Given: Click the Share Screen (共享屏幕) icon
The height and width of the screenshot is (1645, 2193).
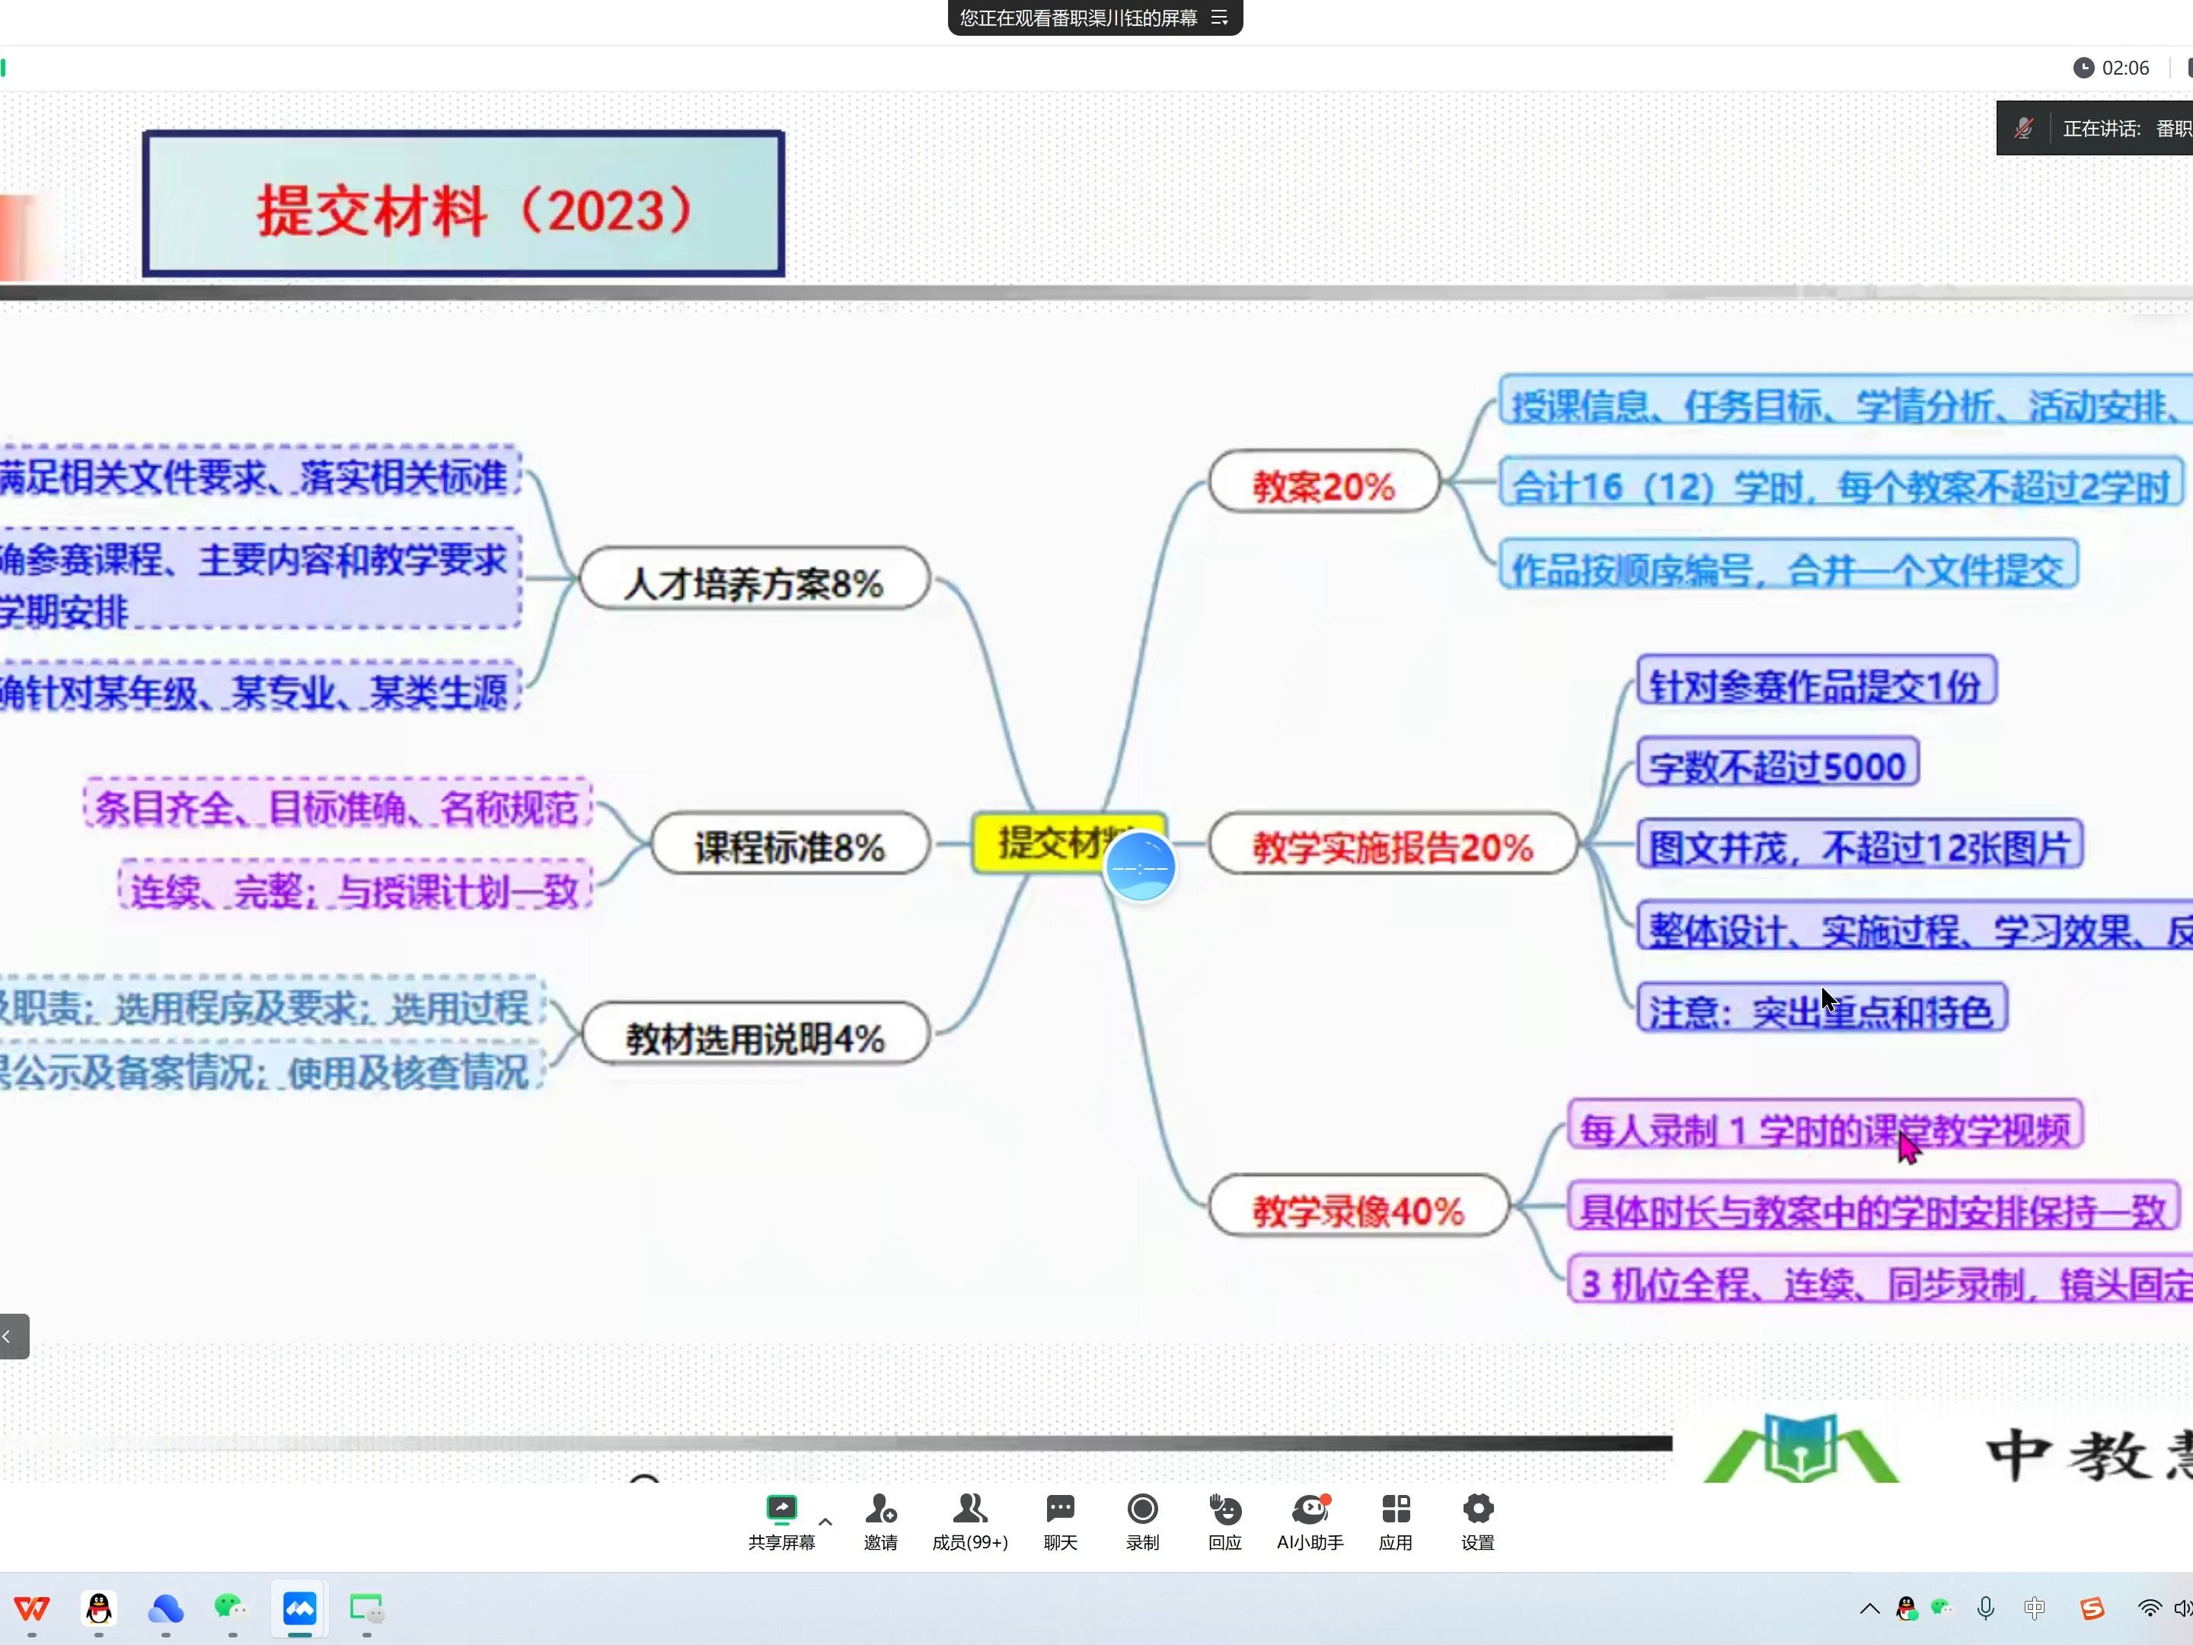Looking at the screenshot, I should pos(781,1521).
